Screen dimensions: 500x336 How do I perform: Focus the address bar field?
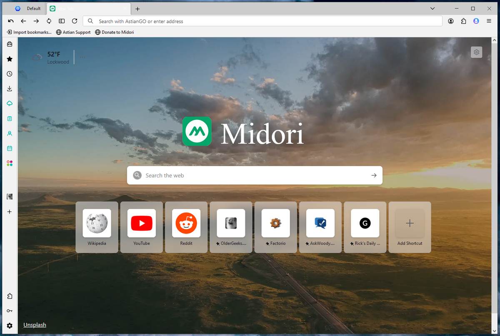click(262, 21)
